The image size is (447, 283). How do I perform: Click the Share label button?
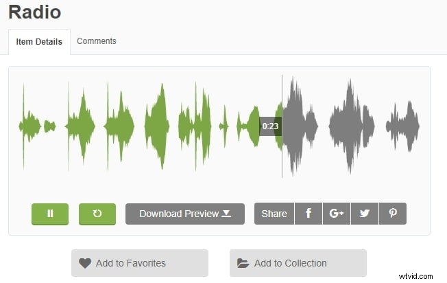point(274,214)
